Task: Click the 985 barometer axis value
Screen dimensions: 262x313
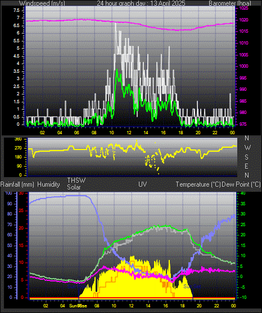Action: (243, 101)
